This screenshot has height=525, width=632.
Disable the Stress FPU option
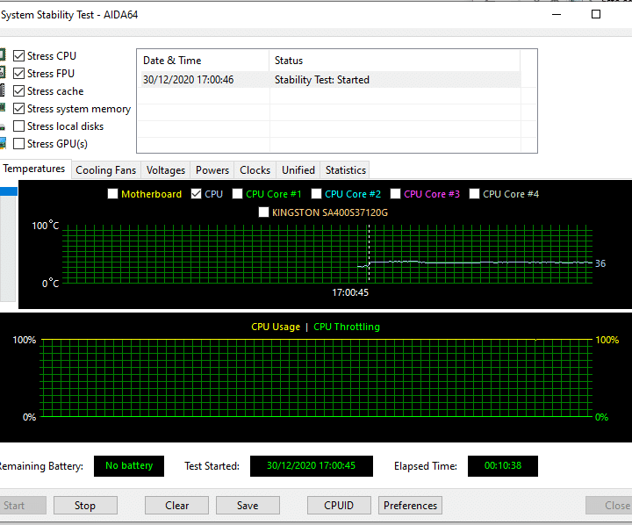click(19, 74)
